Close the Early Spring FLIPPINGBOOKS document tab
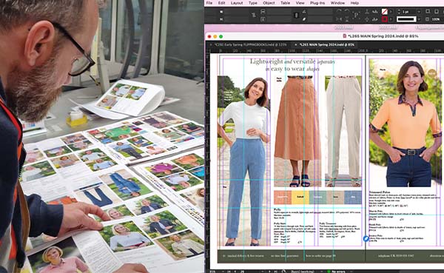This screenshot has height=273, width=444. 211,44
